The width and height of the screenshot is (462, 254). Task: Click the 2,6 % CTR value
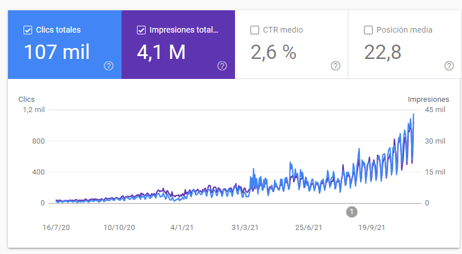[x=273, y=52]
